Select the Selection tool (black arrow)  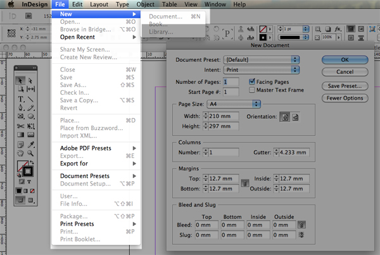click(x=20, y=80)
